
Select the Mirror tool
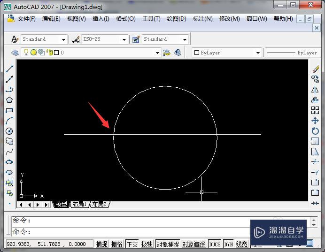[315, 90]
